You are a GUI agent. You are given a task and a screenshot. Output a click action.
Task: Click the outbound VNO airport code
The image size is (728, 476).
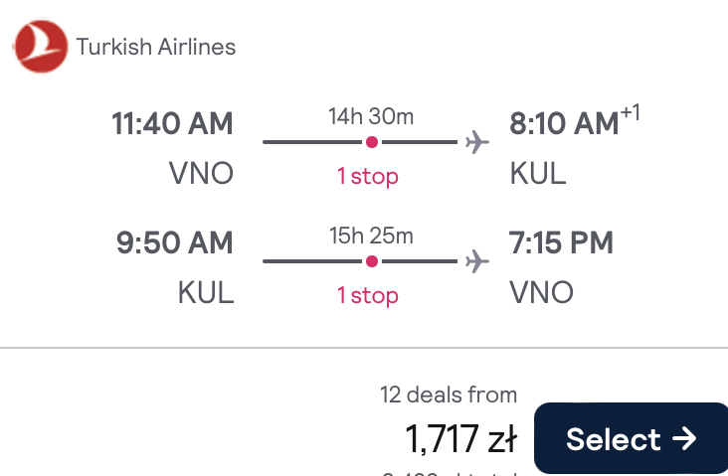point(201,174)
